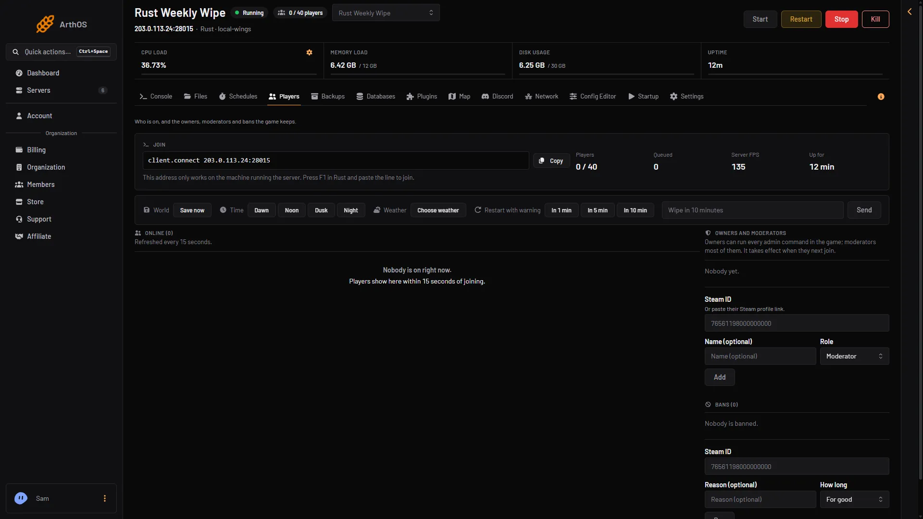Screen dimensions: 923x519
Task: Click Sam's avatar icon
Action: click(21, 498)
